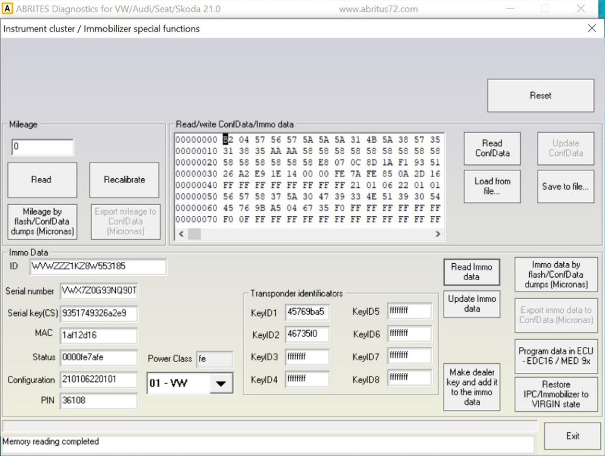This screenshot has height=456, width=605.
Task: Click the PIN input field
Action: (x=98, y=401)
